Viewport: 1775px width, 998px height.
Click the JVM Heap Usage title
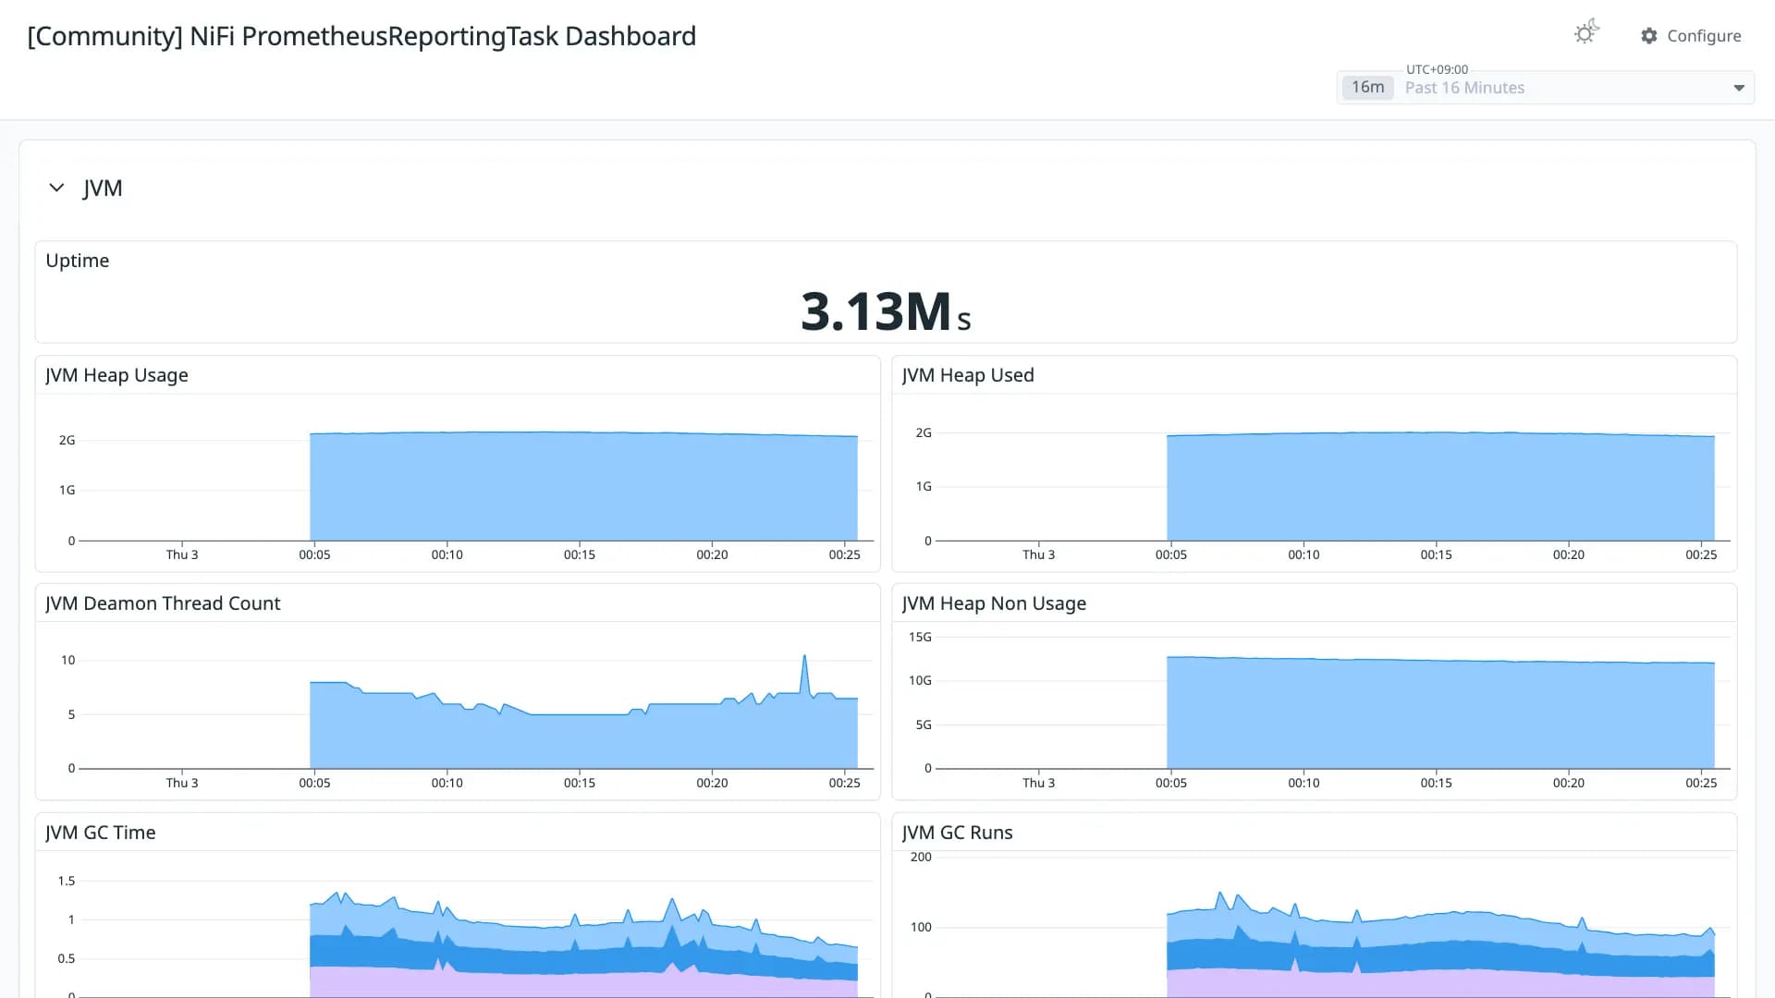tap(116, 375)
